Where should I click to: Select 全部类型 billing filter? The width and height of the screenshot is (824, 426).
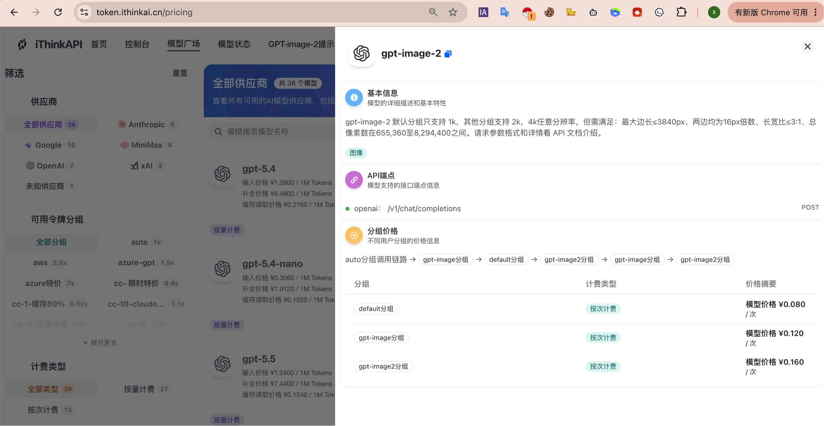tap(51, 389)
